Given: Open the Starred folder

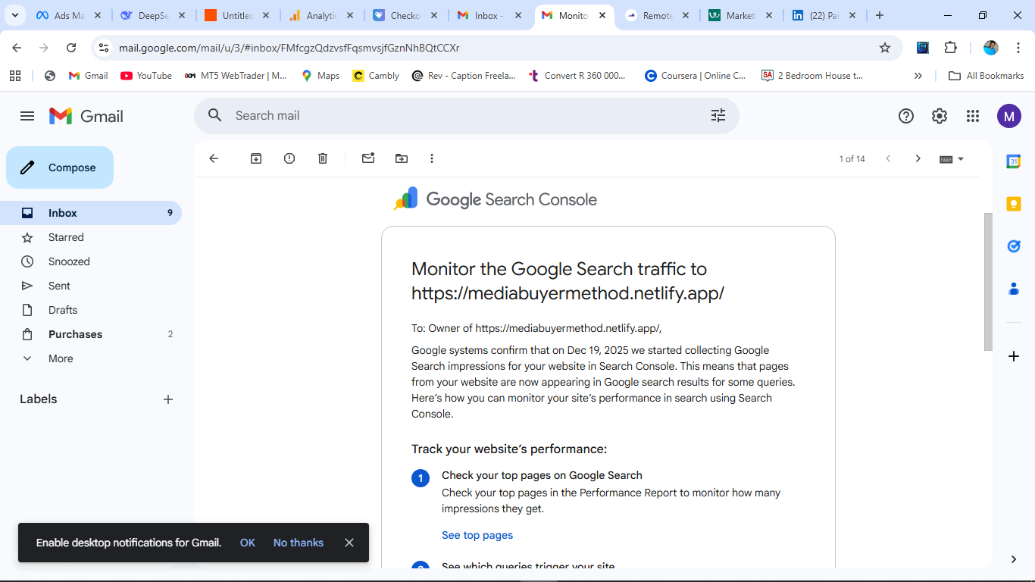Looking at the screenshot, I should [91, 237].
